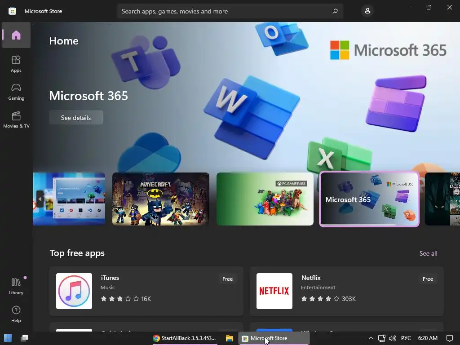Open the notification center icon
Image resolution: width=460 pixels, height=345 pixels.
(449, 338)
